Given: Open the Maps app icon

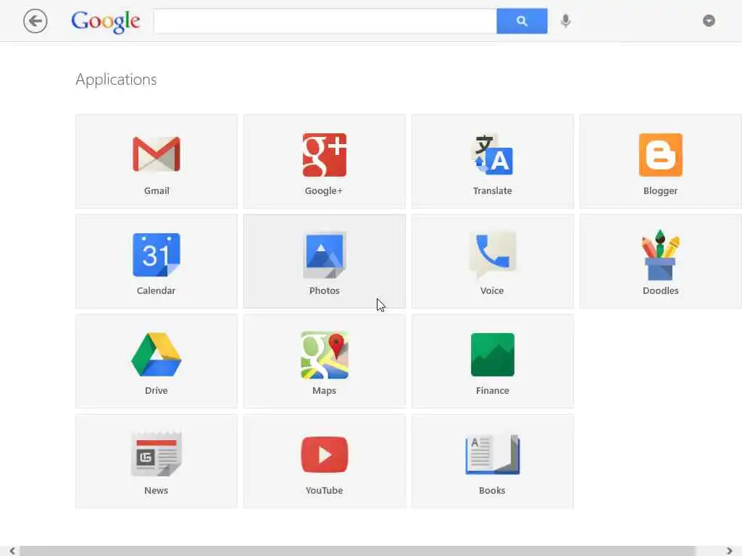Looking at the screenshot, I should click(325, 355).
